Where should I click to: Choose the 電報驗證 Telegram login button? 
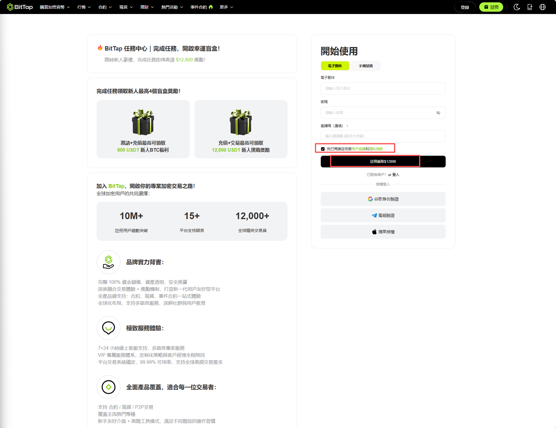pyautogui.click(x=383, y=215)
